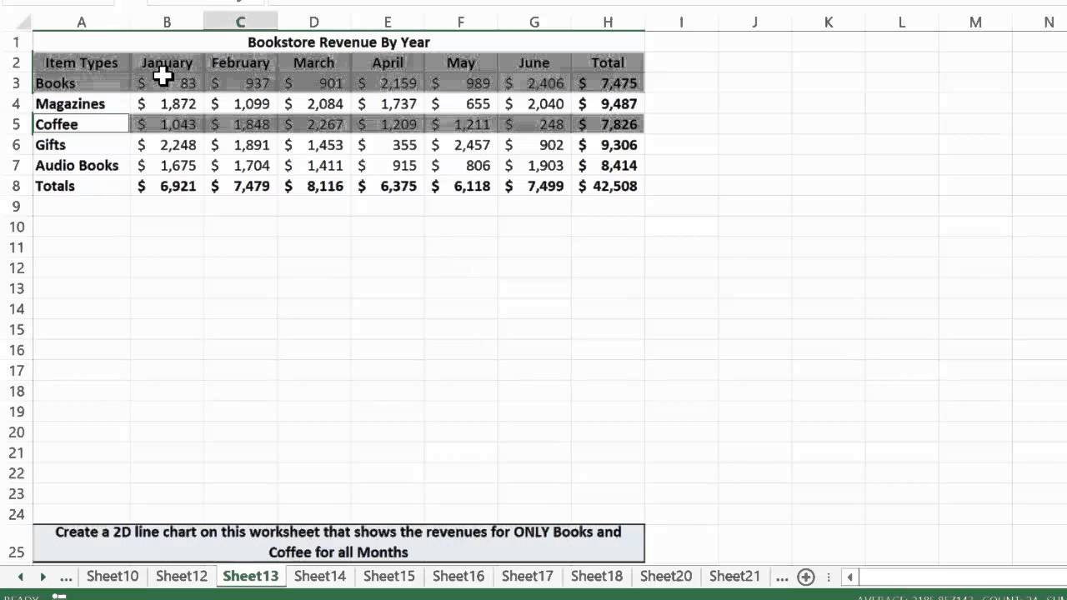Select column C header
The image size is (1067, 600).
[240, 22]
